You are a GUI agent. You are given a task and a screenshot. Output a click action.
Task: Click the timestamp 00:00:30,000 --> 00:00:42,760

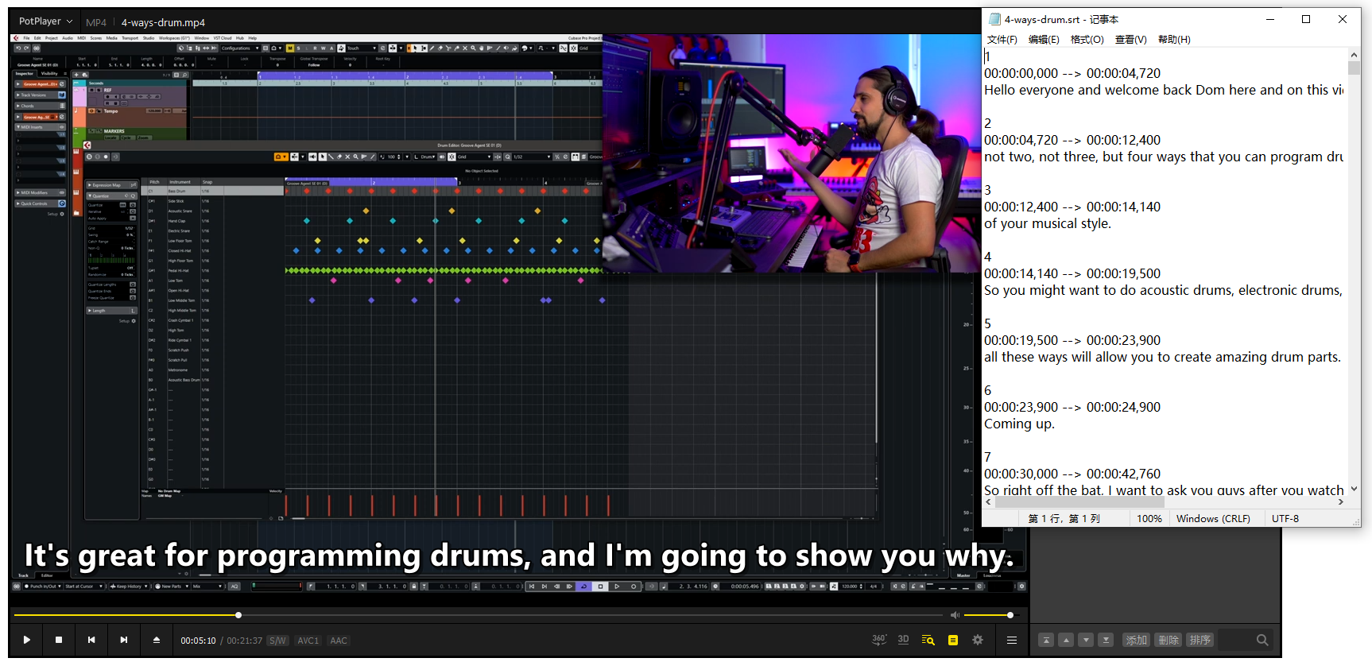1072,474
